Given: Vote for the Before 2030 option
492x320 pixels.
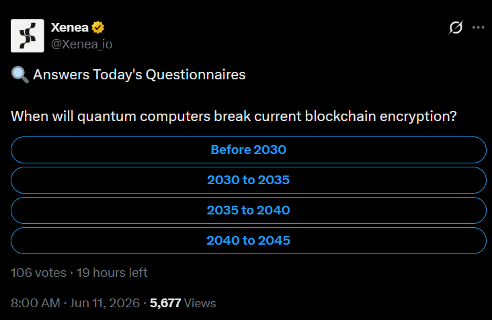Looking at the screenshot, I should pyautogui.click(x=249, y=150).
